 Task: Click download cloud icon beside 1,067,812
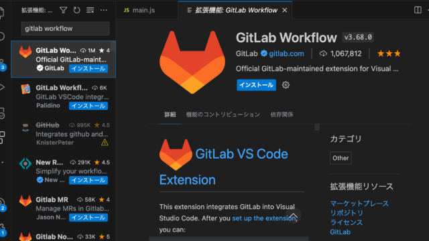coord(323,54)
